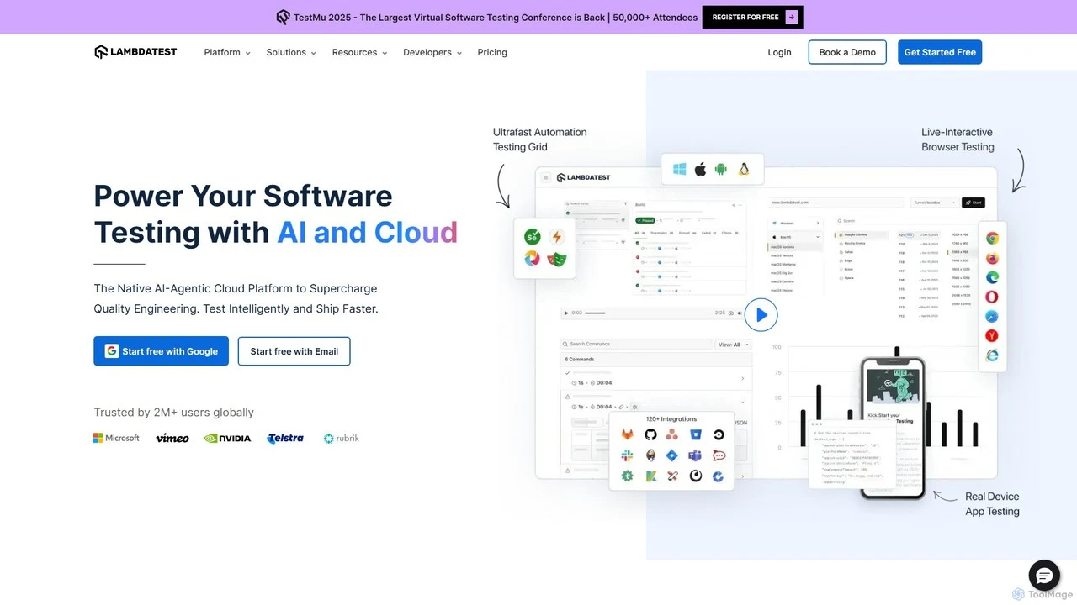Viewport: 1077px width, 605px height.
Task: Click the "120+ Integrations" heading
Action: click(x=671, y=418)
